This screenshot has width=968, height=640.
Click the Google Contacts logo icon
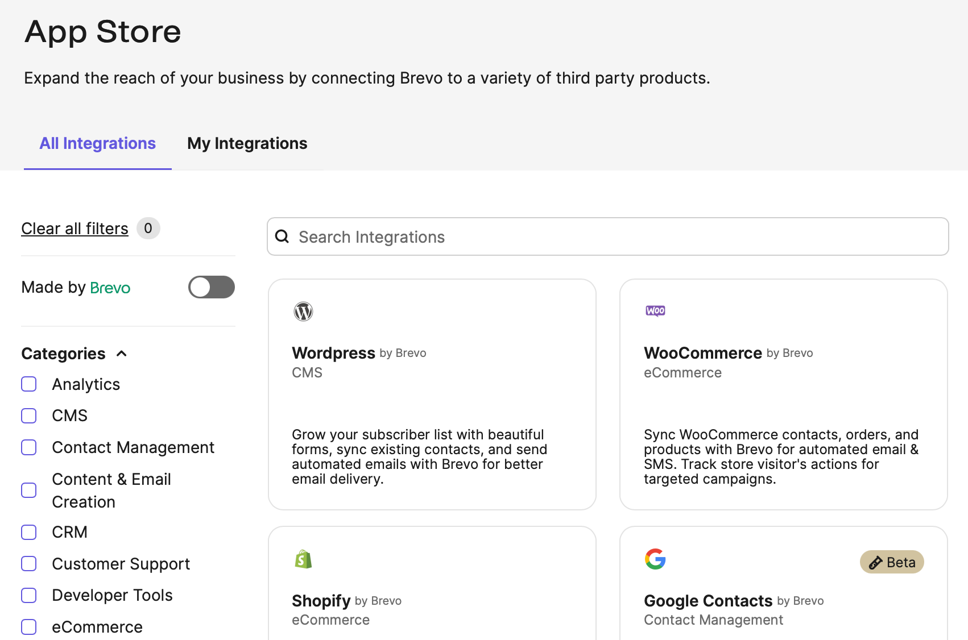(655, 559)
